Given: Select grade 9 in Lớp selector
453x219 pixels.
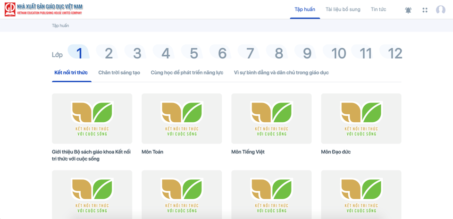Looking at the screenshot, I should (x=306, y=52).
